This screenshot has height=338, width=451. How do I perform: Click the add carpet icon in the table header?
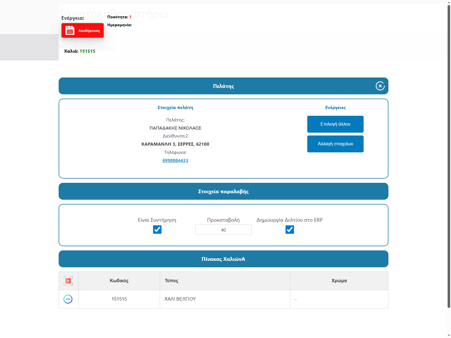(68, 281)
